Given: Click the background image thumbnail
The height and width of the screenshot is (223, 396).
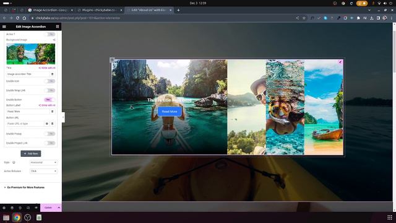Looking at the screenshot, I should click(x=30, y=54).
